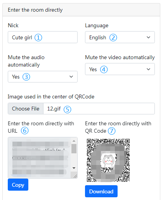Click the circled number 7 marker near QR Code
Screen dimensions: 163x200
click(111, 131)
